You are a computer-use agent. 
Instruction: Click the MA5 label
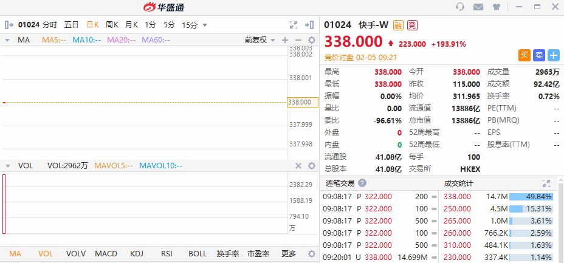click(54, 40)
